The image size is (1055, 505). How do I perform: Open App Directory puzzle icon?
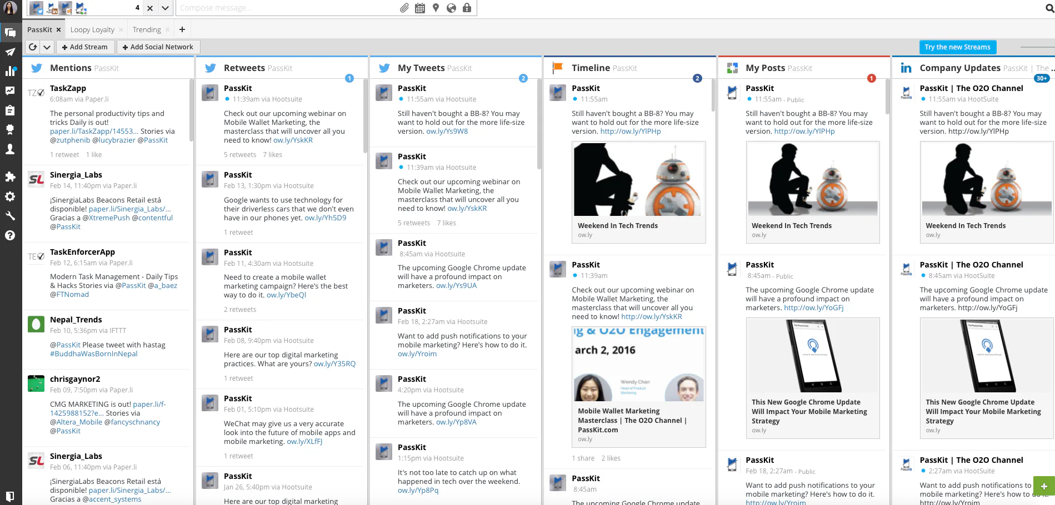coord(10,177)
